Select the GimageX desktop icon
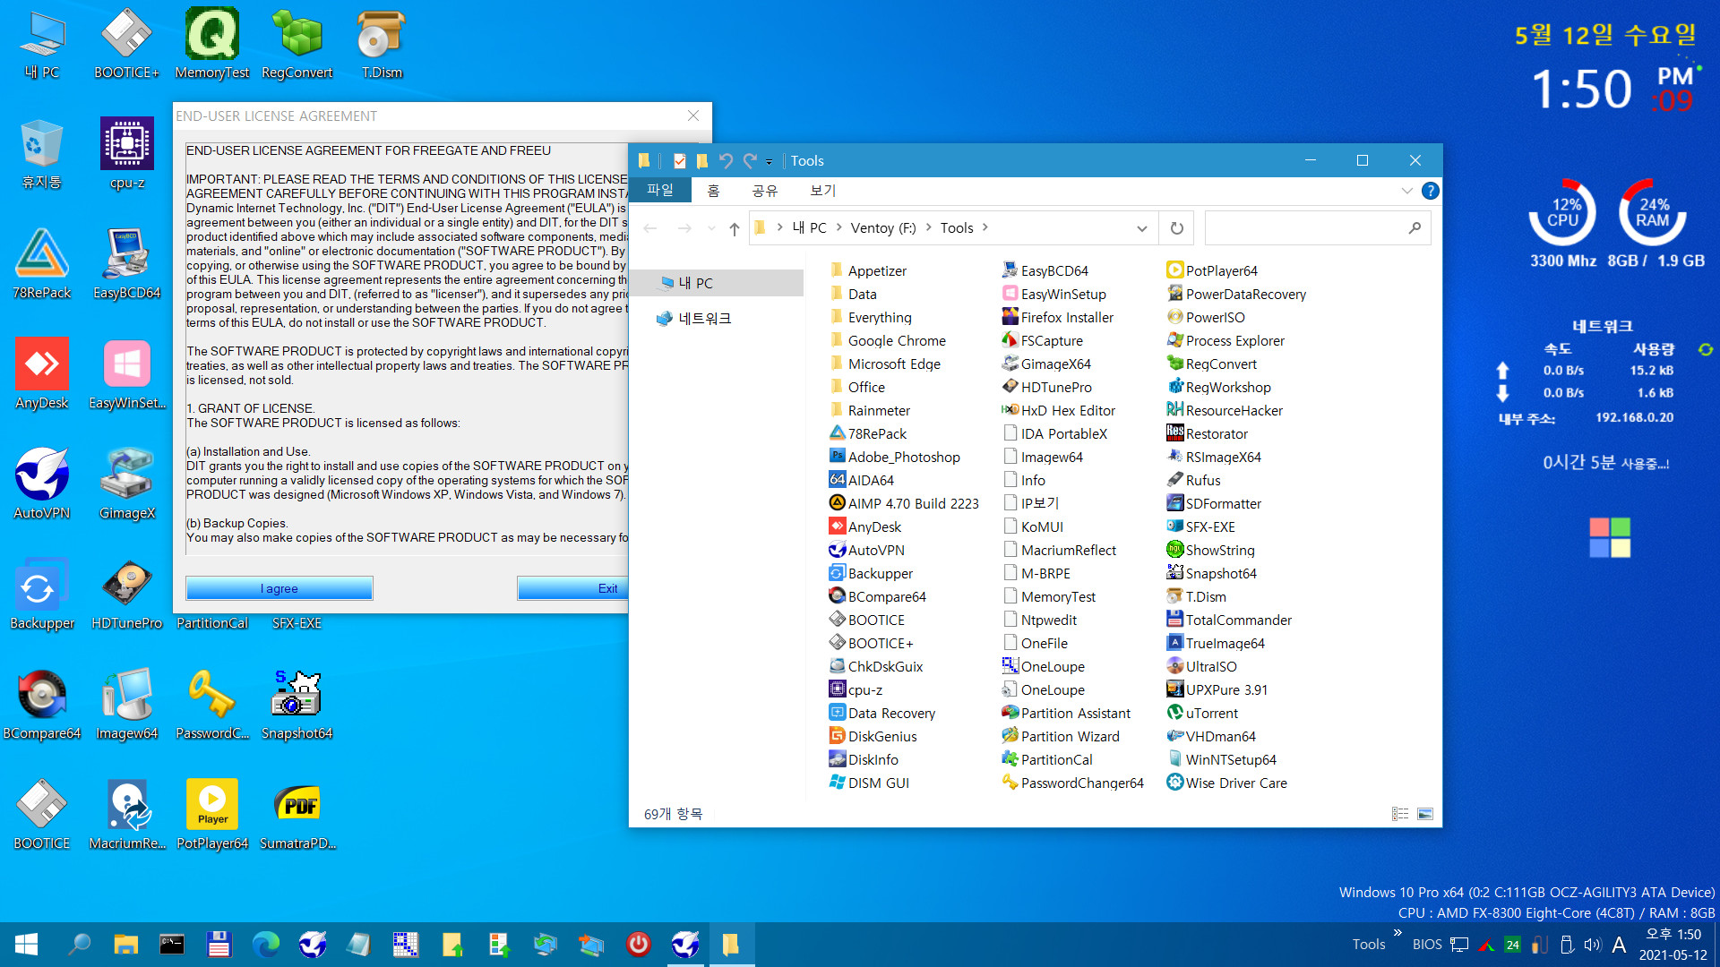This screenshot has width=1720, height=967. tap(126, 483)
